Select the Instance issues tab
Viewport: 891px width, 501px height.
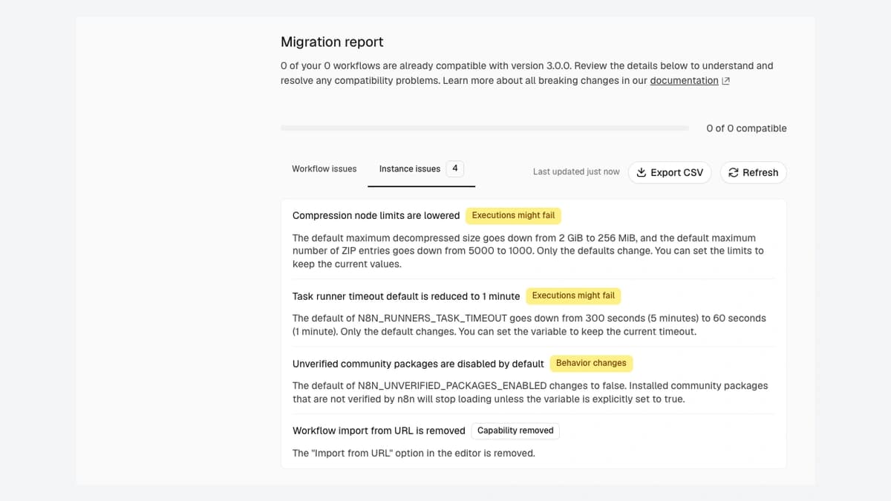click(x=421, y=169)
